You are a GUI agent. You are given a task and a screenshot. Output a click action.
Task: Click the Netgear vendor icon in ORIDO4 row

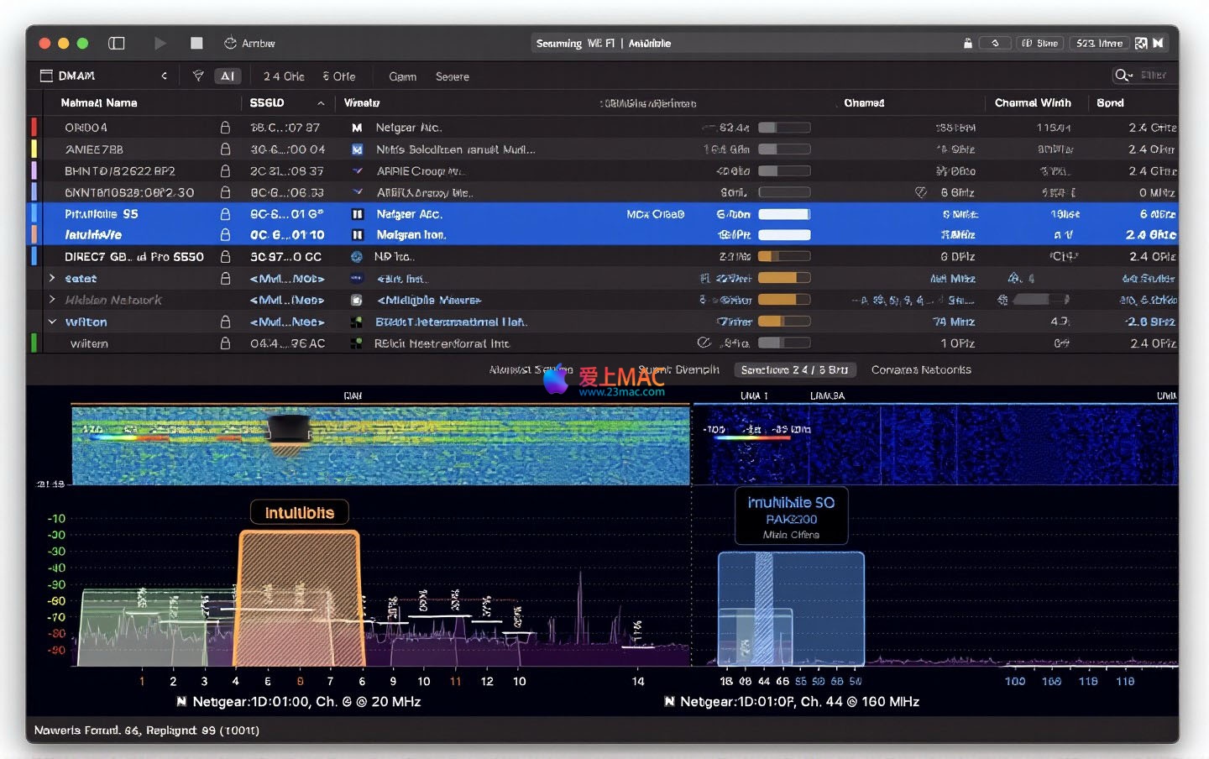point(357,128)
